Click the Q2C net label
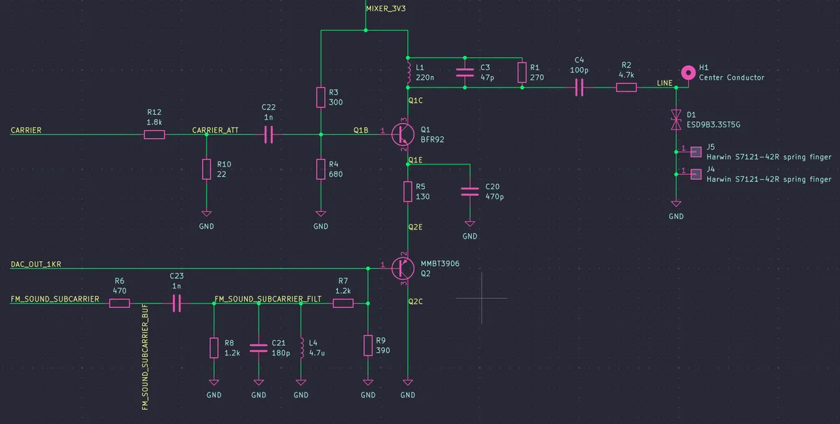Screen dimensions: 840x424 point(415,301)
